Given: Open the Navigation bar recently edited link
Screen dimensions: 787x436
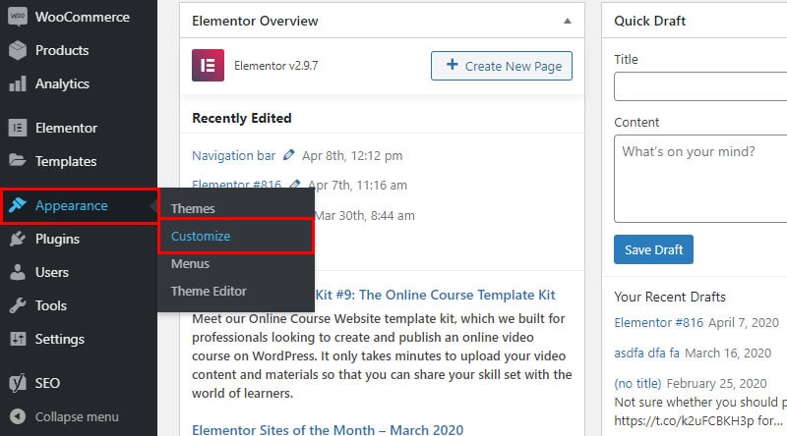Looking at the screenshot, I should click(234, 155).
